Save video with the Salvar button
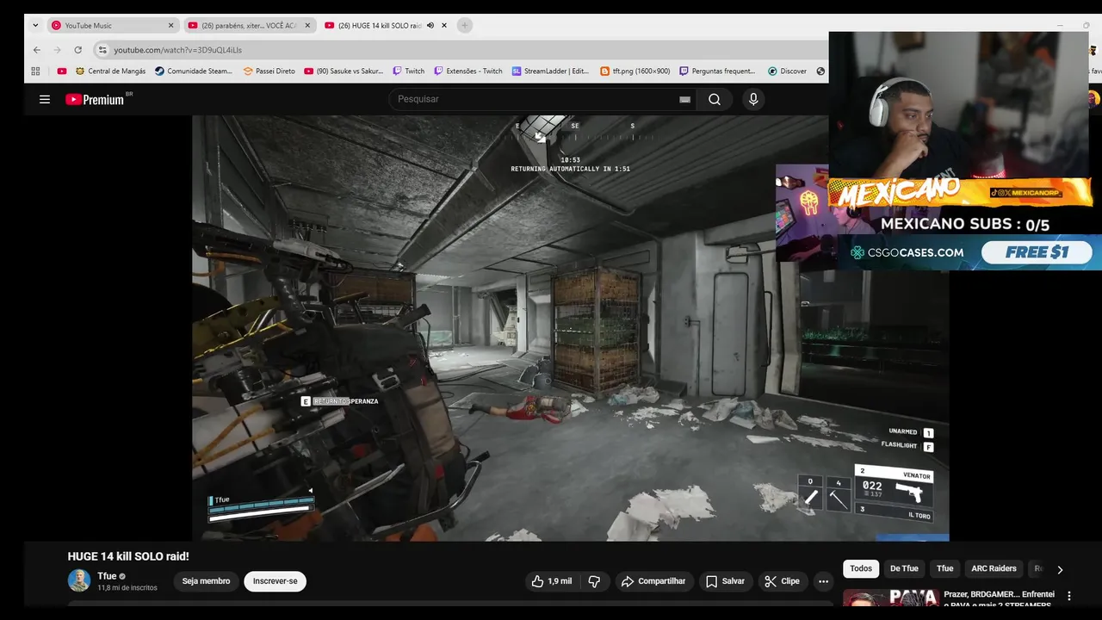The width and height of the screenshot is (1102, 620). [725, 581]
